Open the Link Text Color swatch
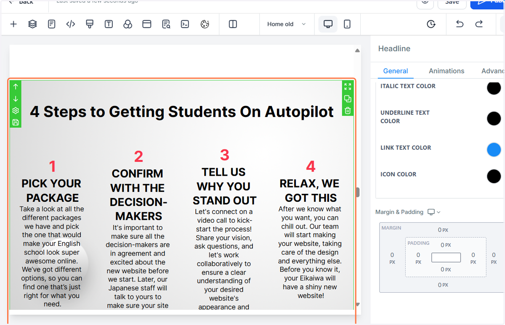 [x=494, y=150]
